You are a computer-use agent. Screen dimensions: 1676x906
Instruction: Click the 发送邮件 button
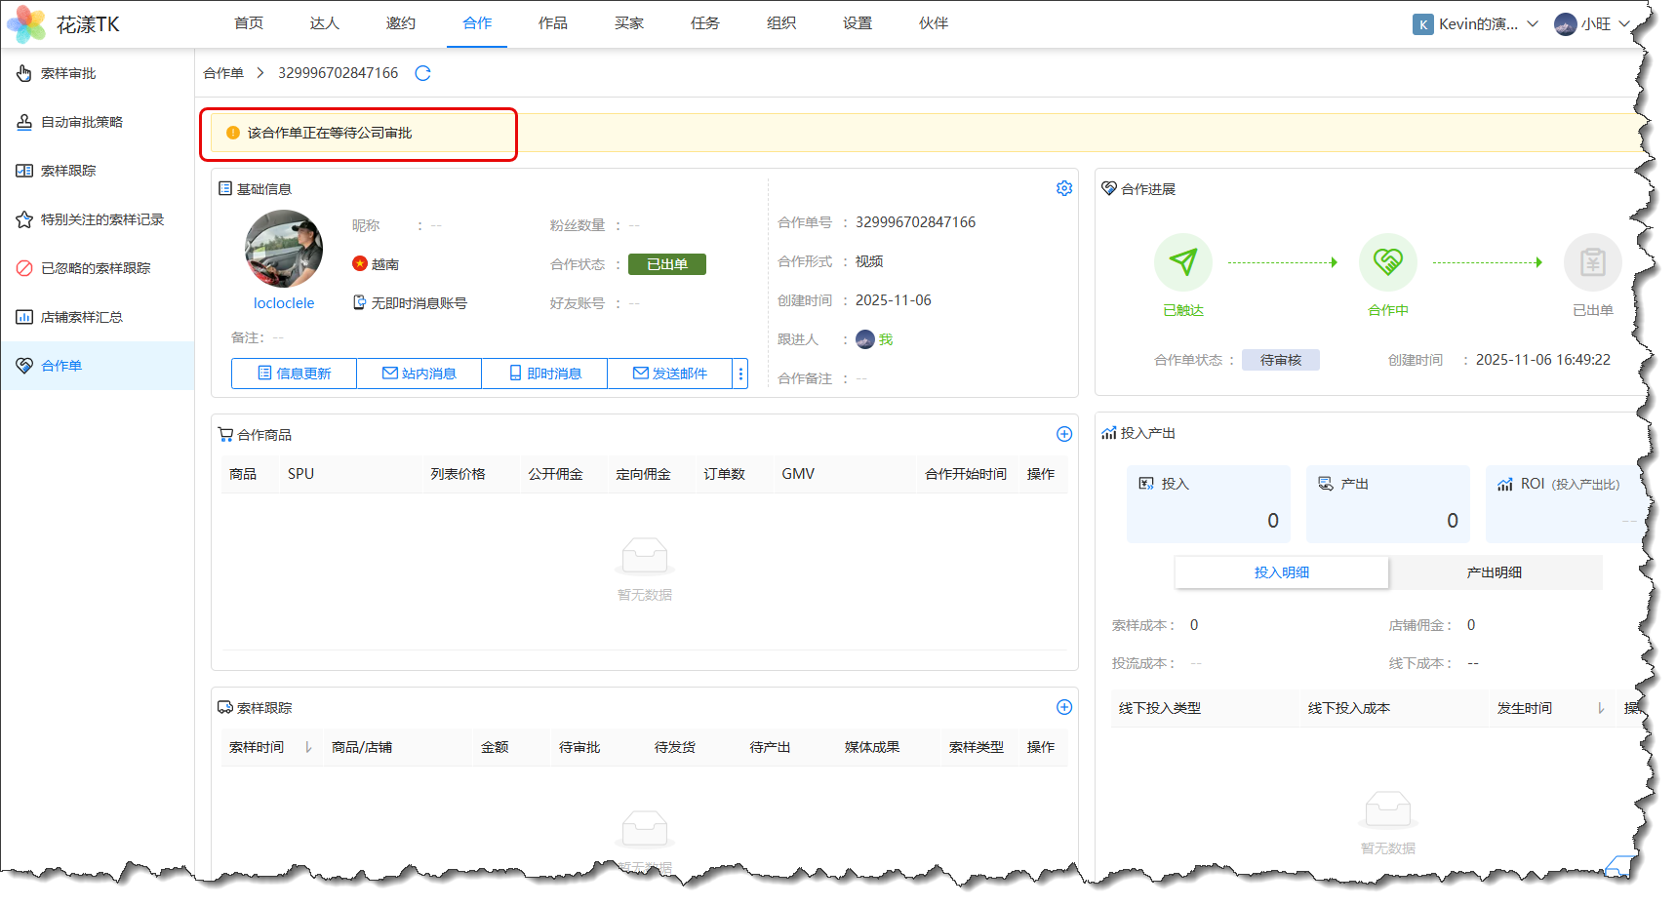point(669,374)
